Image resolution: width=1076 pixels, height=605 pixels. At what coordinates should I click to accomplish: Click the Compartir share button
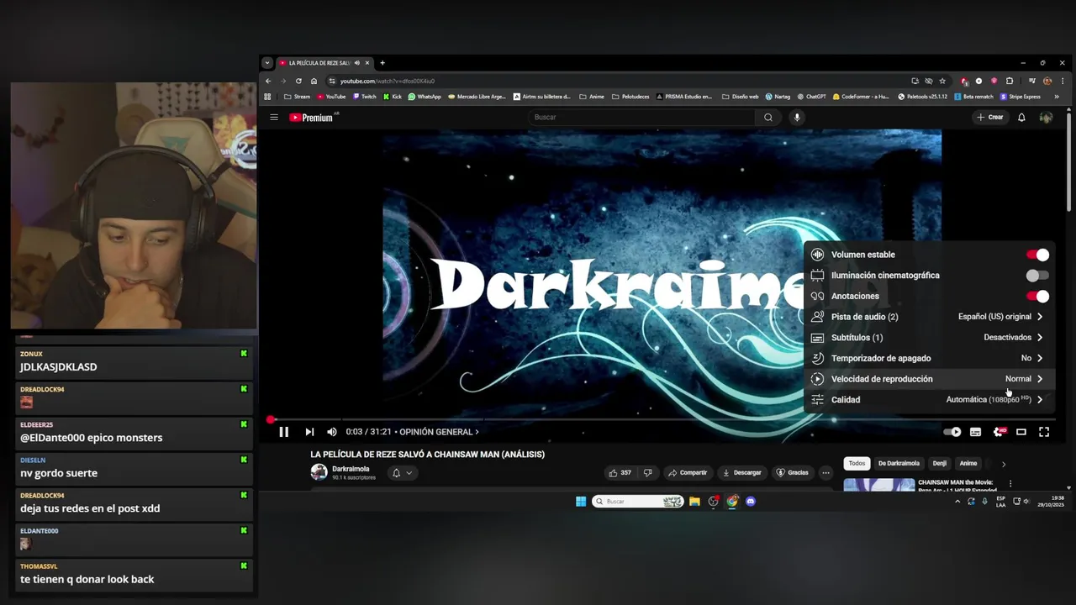click(688, 473)
